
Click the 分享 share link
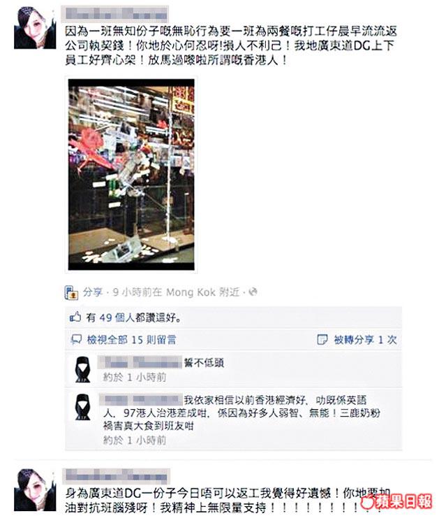93,292
